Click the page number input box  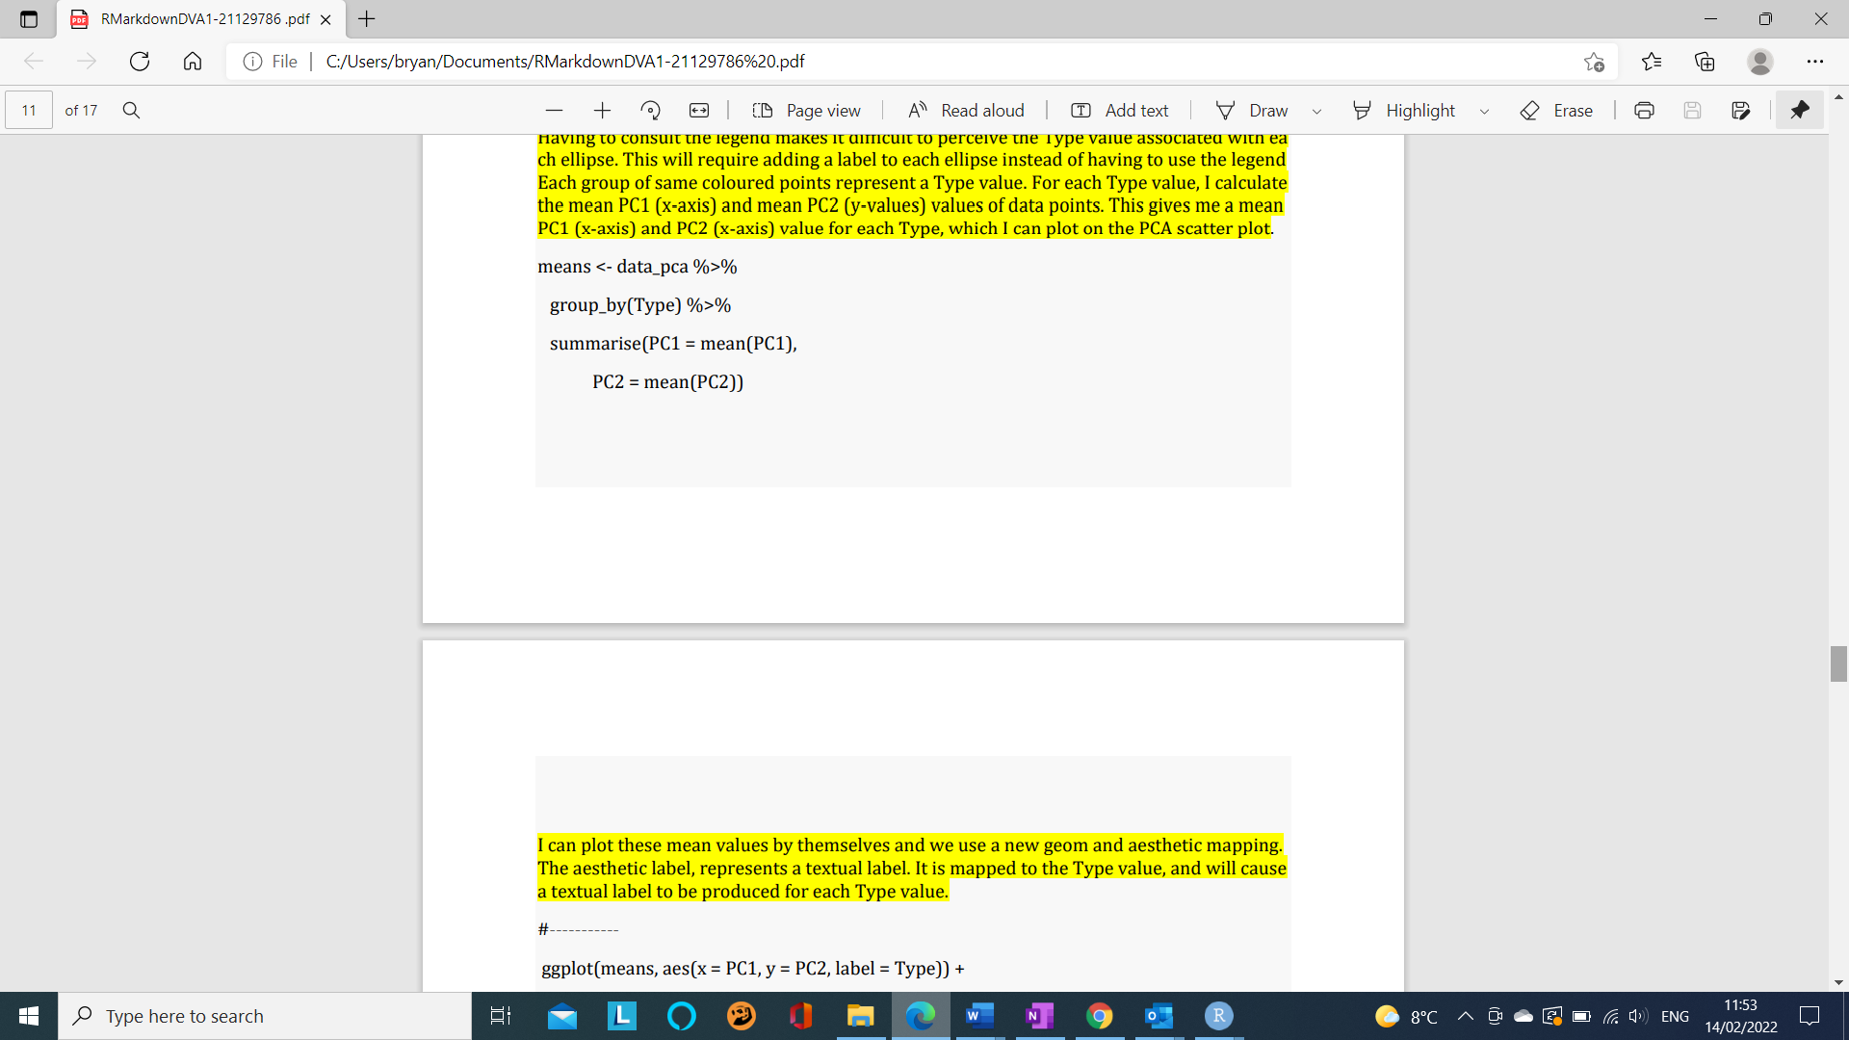point(29,111)
